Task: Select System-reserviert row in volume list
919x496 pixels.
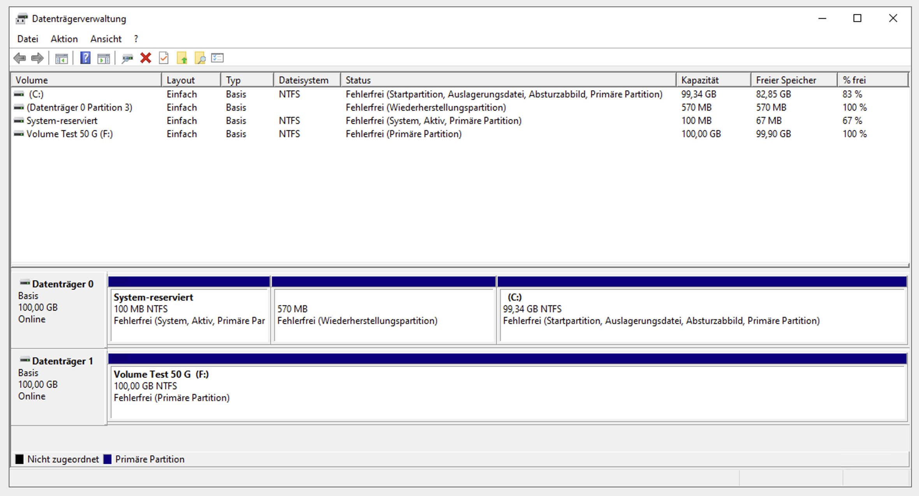Action: click(x=62, y=121)
